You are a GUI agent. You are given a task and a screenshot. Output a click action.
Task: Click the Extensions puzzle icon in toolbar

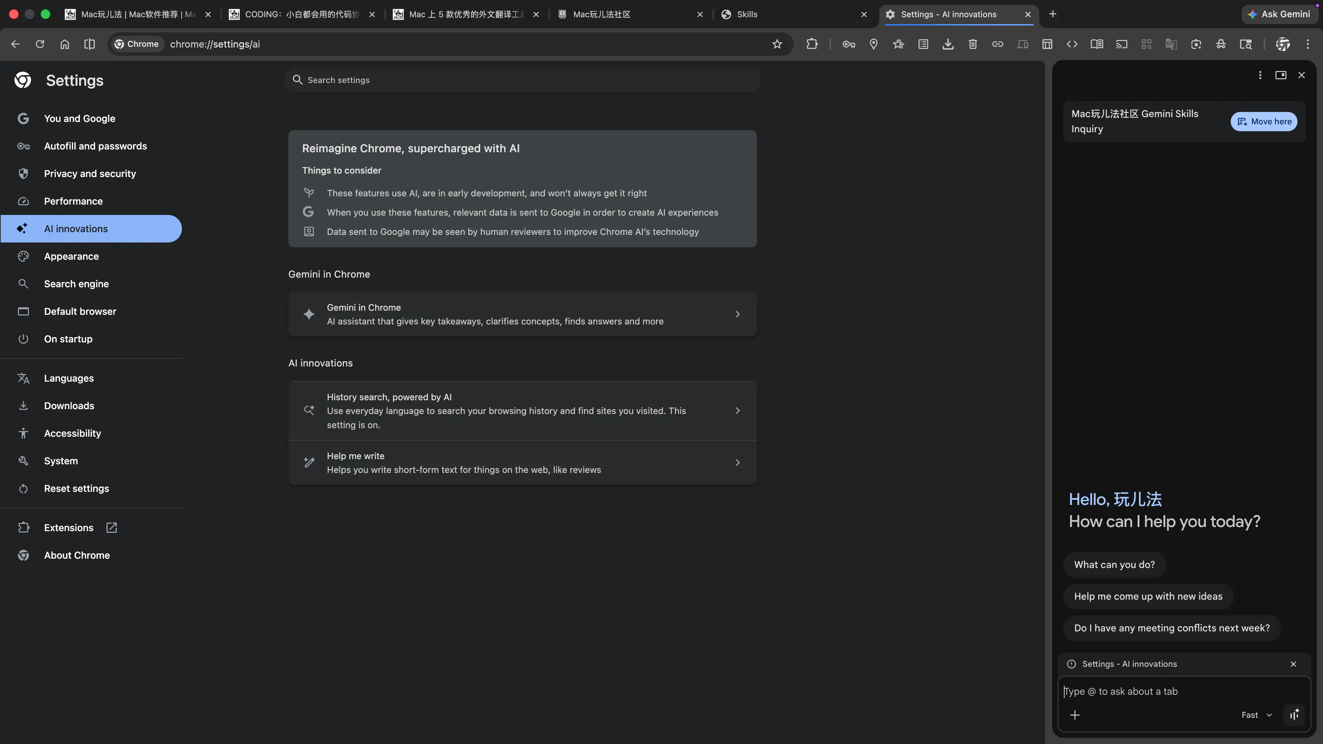coord(811,44)
